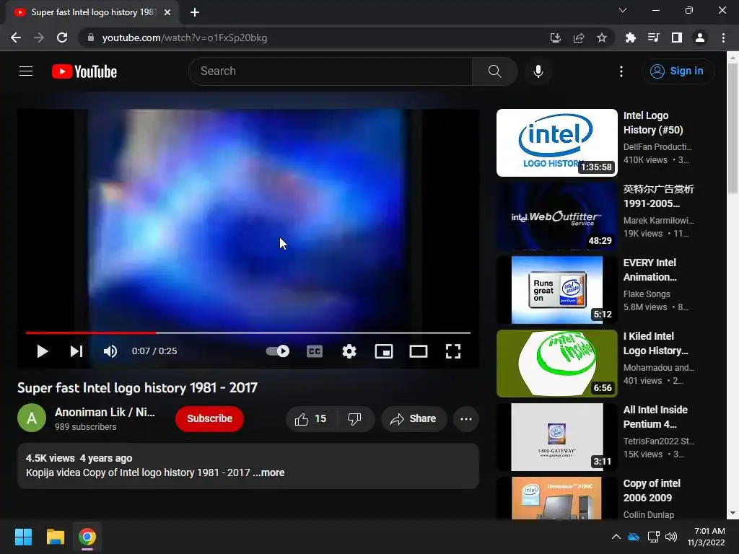Bookmark this page with the star
The image size is (739, 554).
(601, 38)
